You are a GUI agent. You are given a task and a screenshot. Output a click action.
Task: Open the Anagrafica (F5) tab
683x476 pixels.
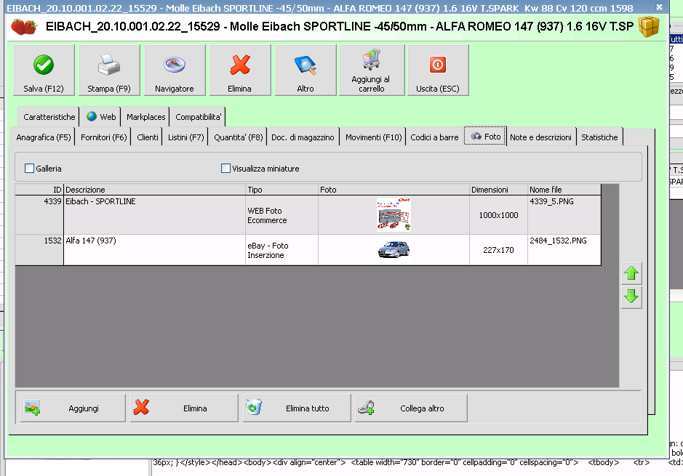[x=43, y=137]
